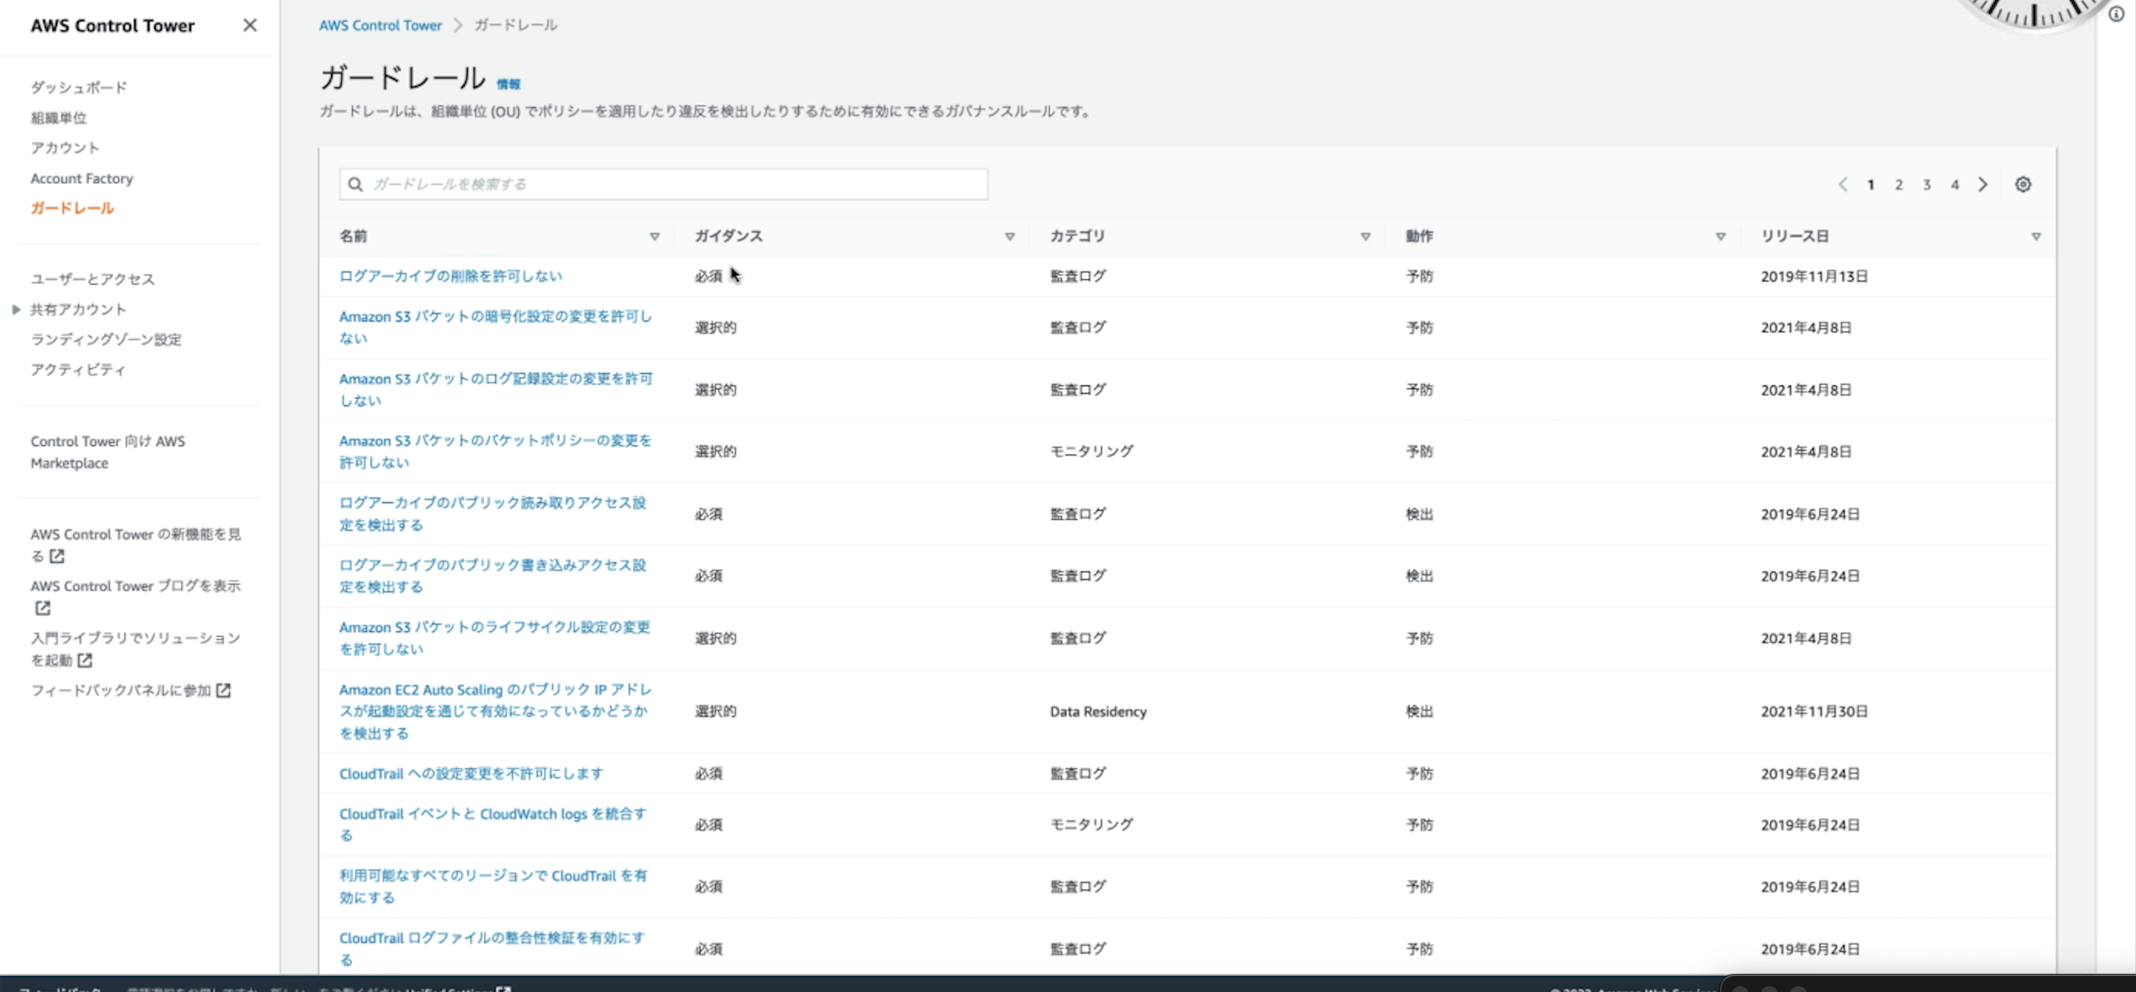The width and height of the screenshot is (2136, 992).
Task: Sort table by ガイダンス column arrow
Action: click(x=1009, y=237)
